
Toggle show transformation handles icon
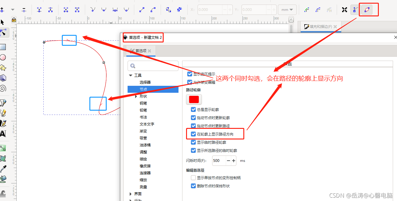[x=344, y=10]
